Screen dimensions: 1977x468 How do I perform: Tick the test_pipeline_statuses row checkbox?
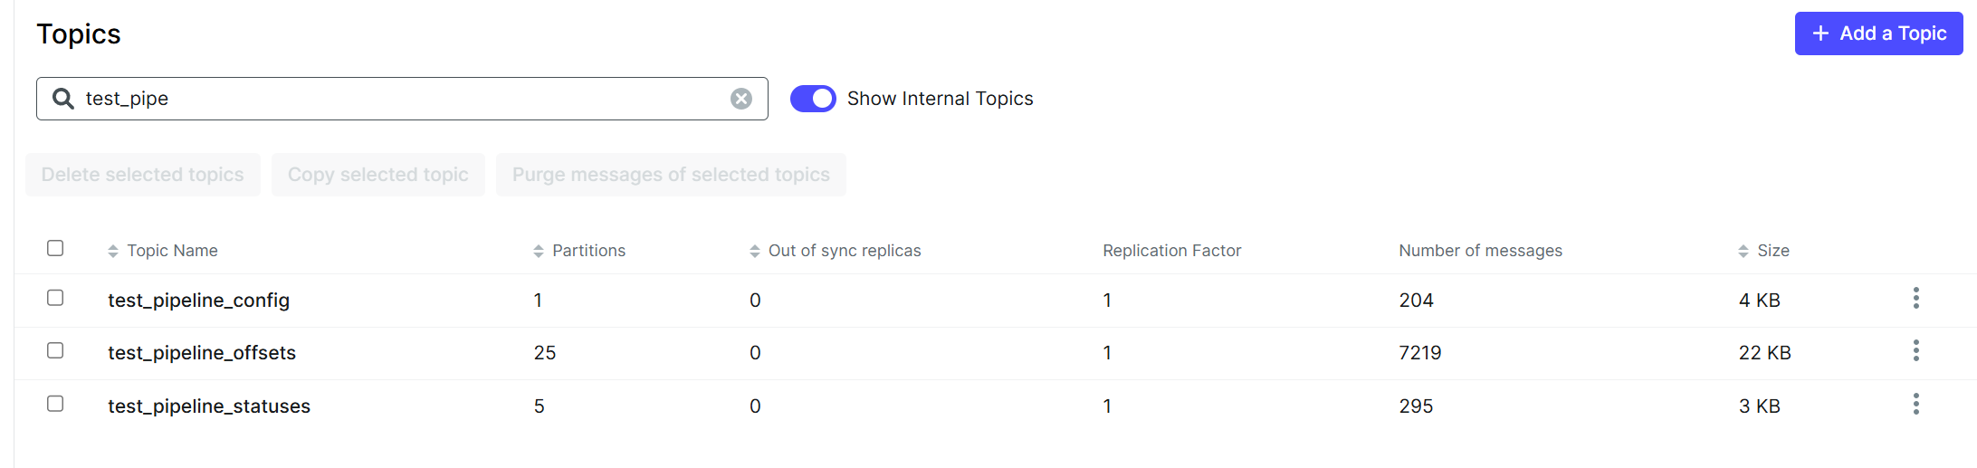point(55,404)
